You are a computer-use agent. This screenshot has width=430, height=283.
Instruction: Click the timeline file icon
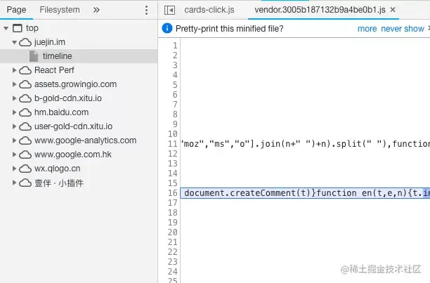point(34,56)
